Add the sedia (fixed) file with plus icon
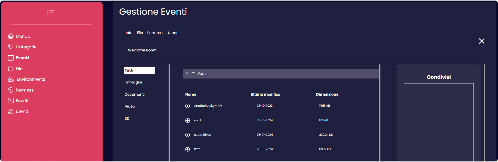 [x=187, y=135]
